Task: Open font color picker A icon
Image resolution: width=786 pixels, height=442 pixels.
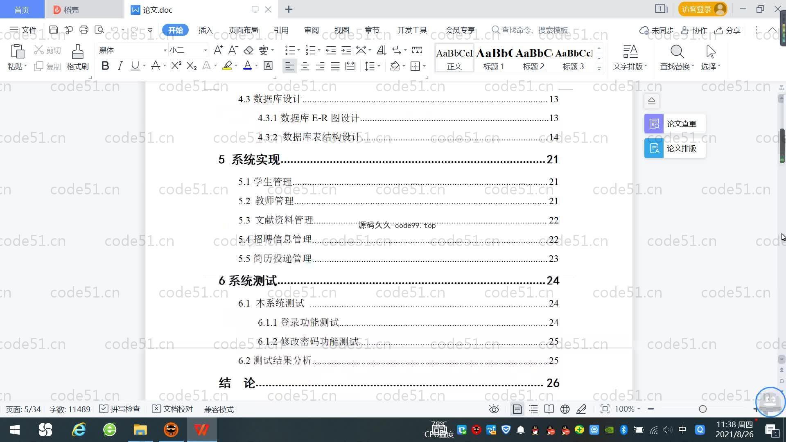Action: 247,66
